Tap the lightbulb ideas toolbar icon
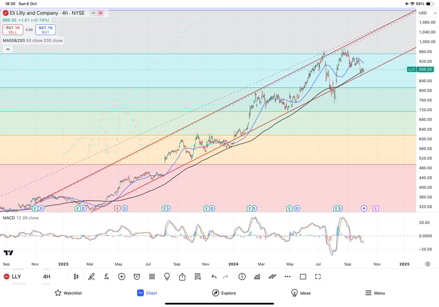 (167, 277)
